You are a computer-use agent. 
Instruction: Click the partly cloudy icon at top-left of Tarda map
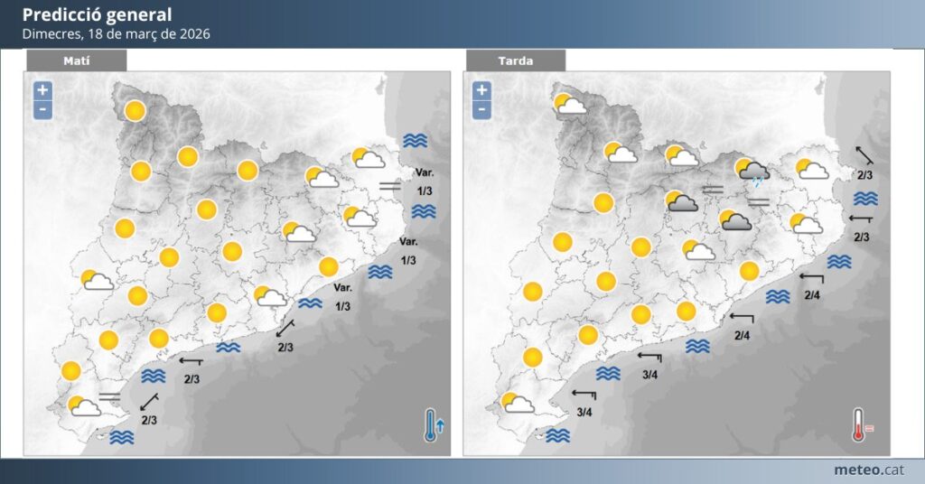coord(570,105)
